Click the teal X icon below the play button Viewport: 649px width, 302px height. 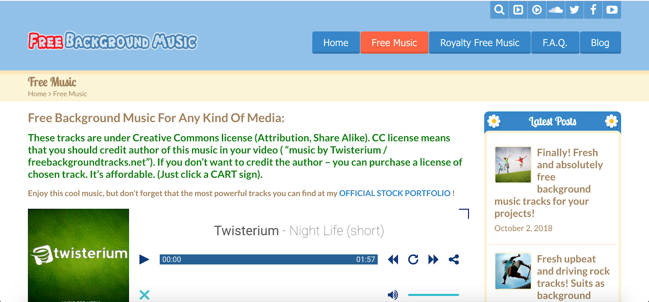tap(144, 295)
